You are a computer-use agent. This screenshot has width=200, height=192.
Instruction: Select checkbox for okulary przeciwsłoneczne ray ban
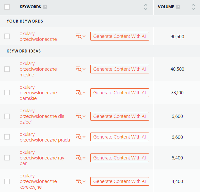[7, 158]
